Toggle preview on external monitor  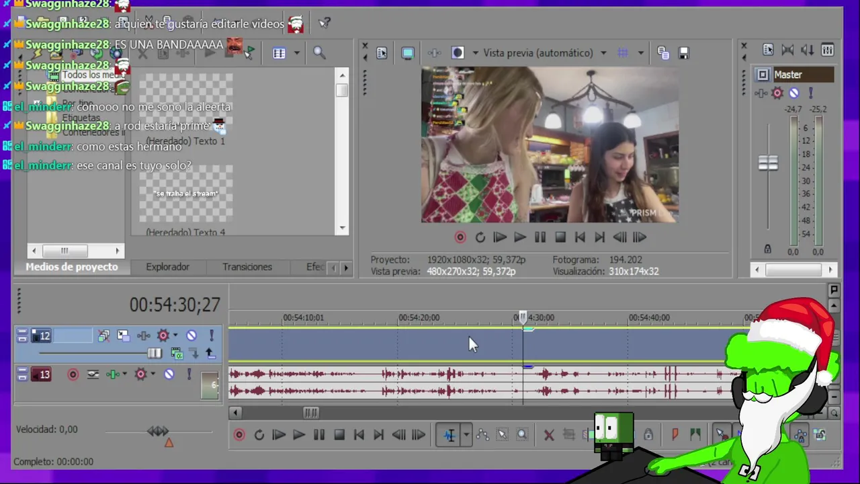point(408,53)
